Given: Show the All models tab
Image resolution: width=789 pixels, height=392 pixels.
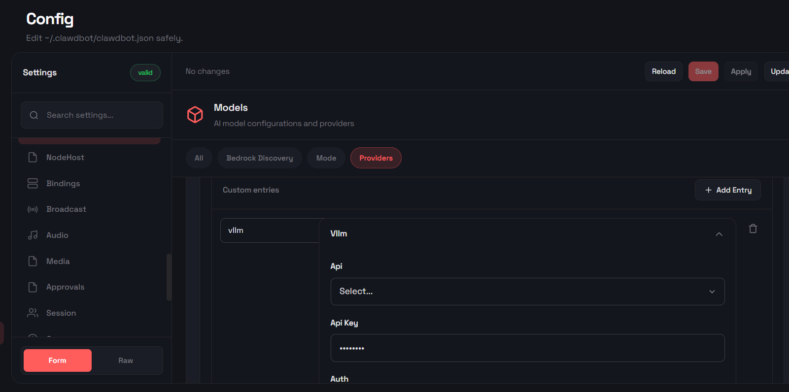Looking at the screenshot, I should [x=199, y=158].
